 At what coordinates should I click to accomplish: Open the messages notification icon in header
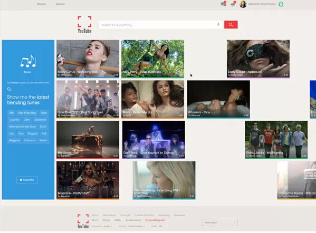tap(224, 4)
